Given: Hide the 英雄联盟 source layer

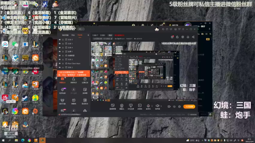Looking at the screenshot, I should pyautogui.click(x=60, y=55).
